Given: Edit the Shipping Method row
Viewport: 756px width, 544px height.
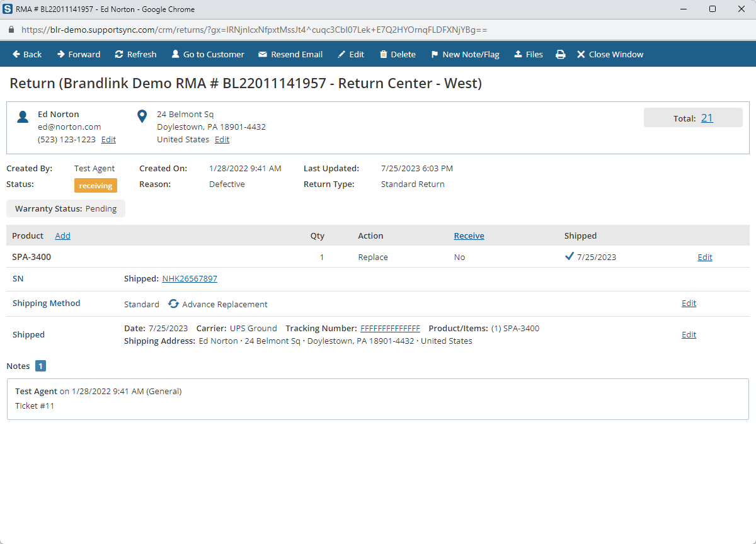Looking at the screenshot, I should pos(689,303).
